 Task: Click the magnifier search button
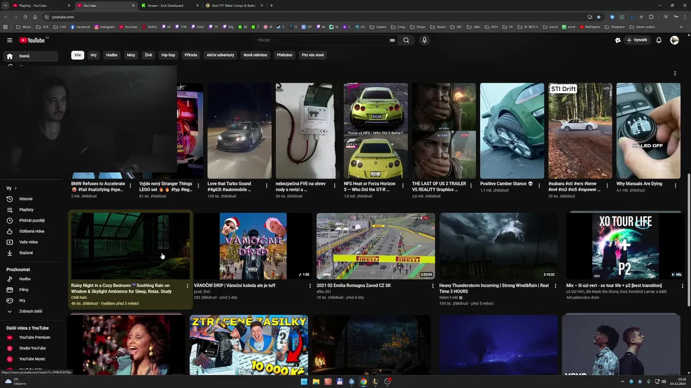click(406, 40)
